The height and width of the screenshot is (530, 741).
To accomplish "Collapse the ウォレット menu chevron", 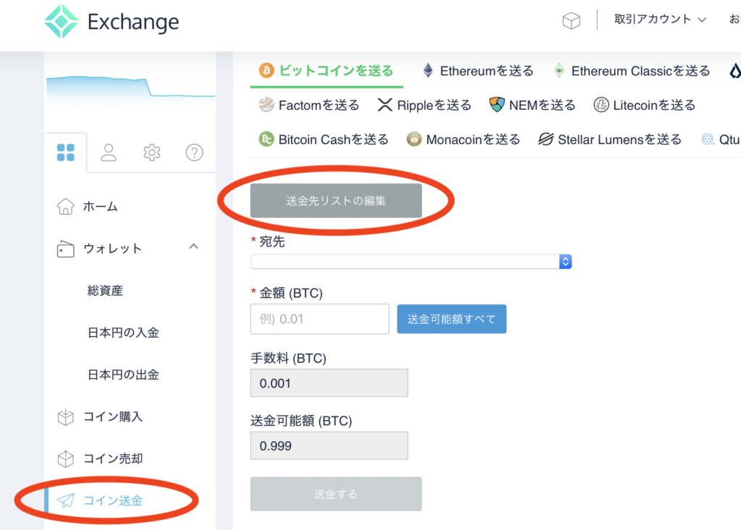I will [x=193, y=247].
